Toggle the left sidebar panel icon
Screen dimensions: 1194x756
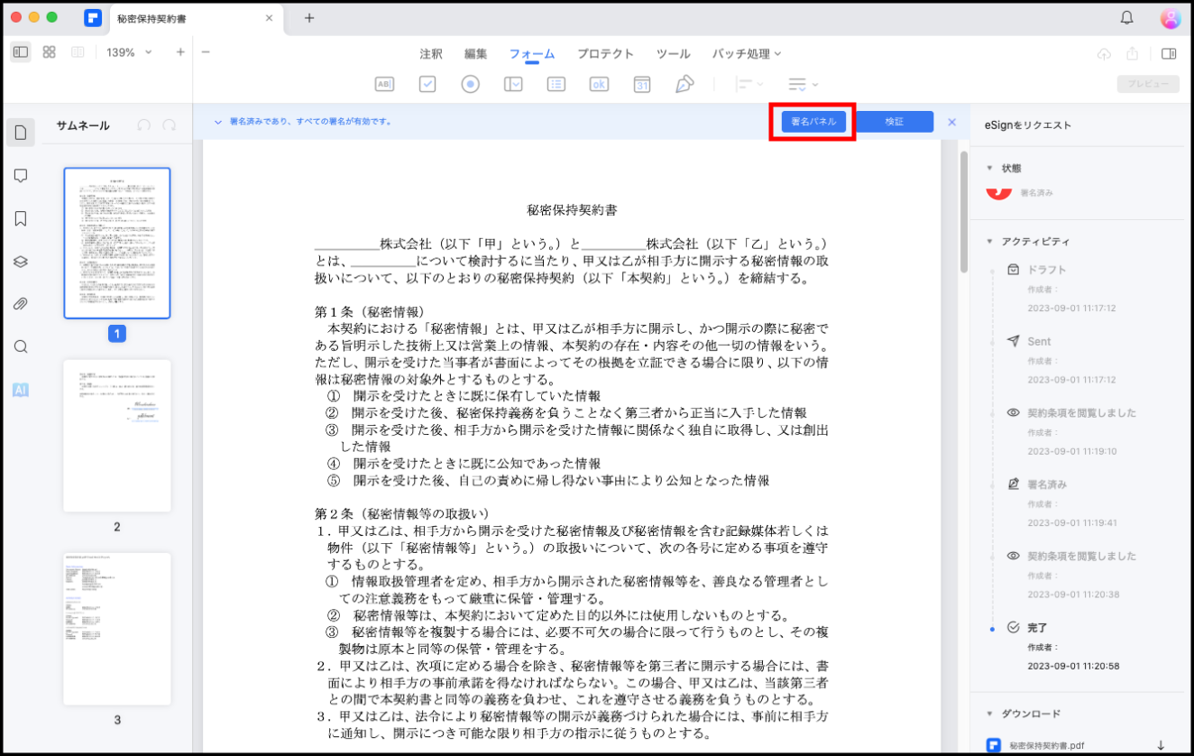click(20, 52)
